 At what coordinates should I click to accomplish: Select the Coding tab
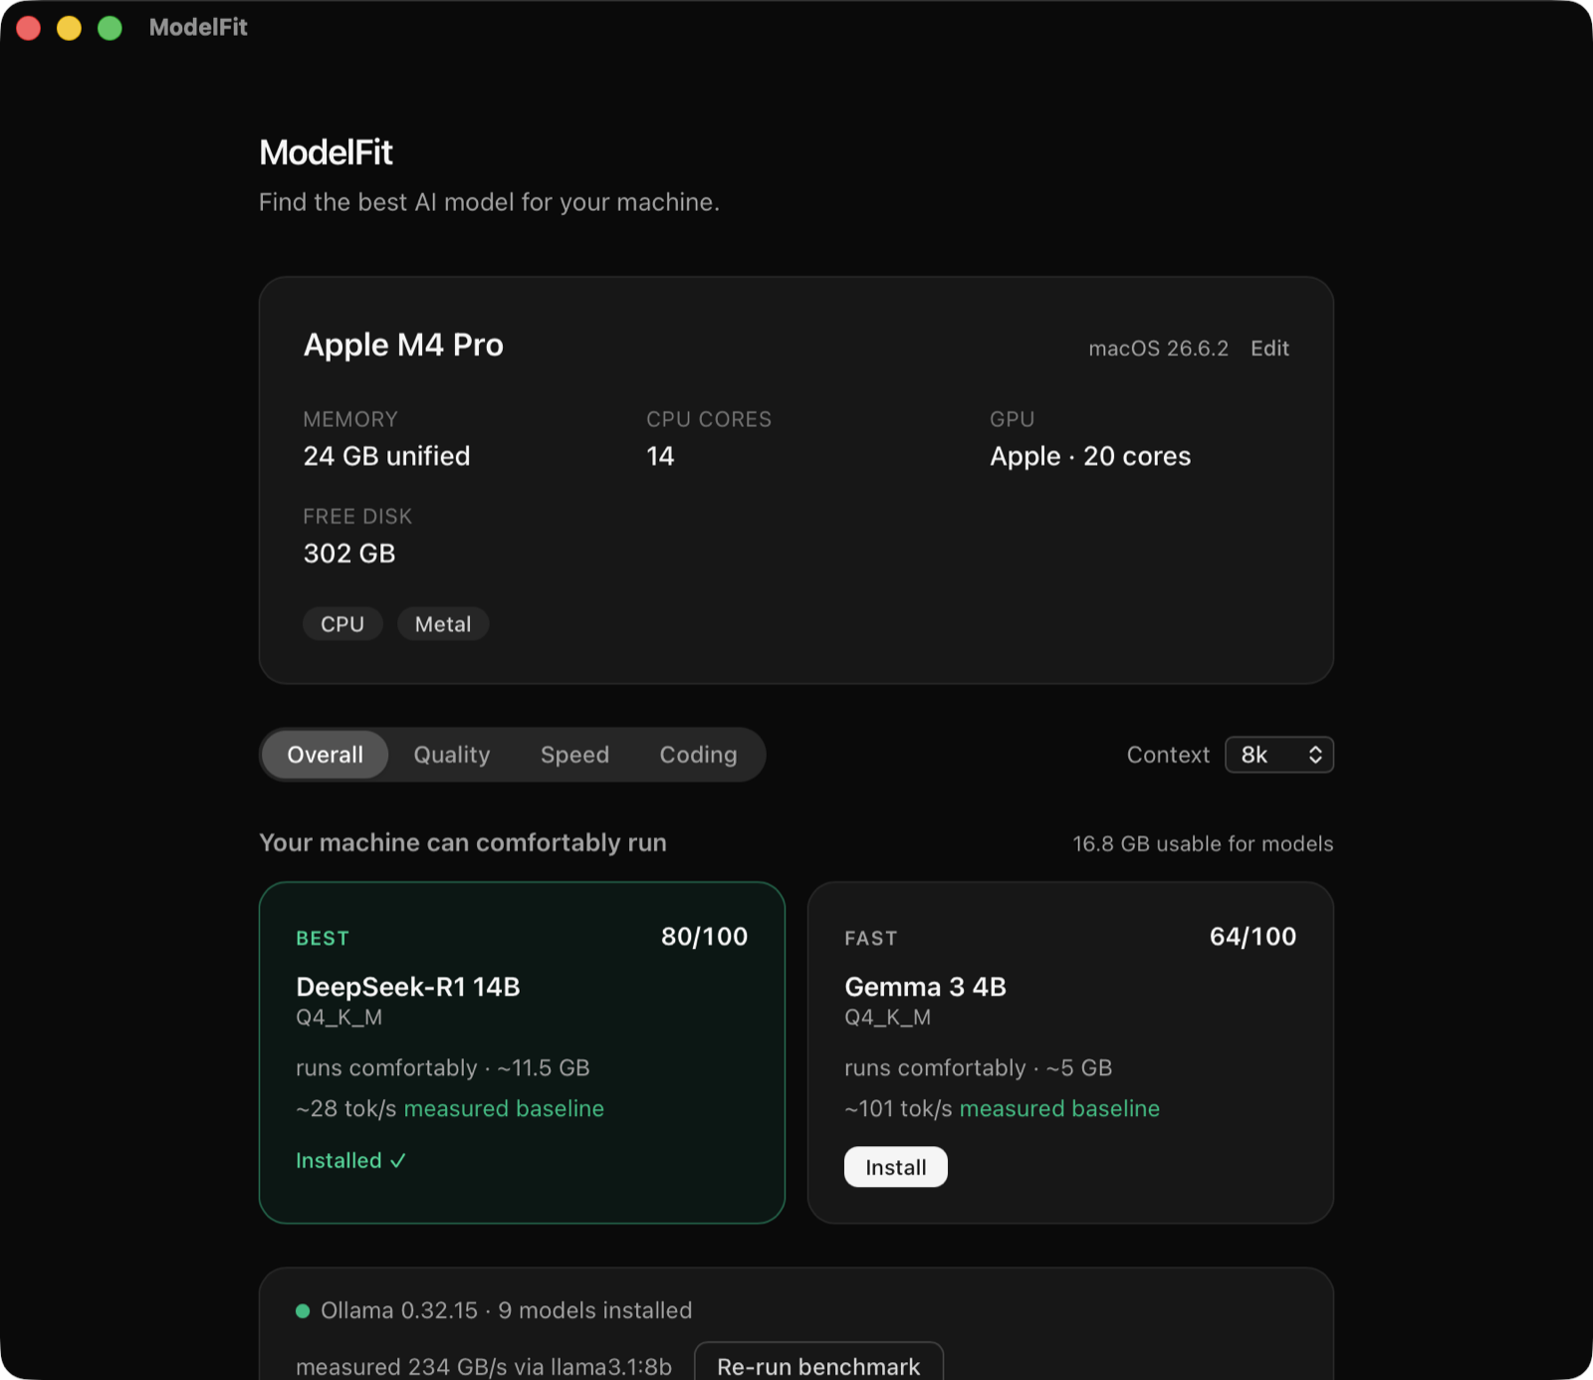698,755
